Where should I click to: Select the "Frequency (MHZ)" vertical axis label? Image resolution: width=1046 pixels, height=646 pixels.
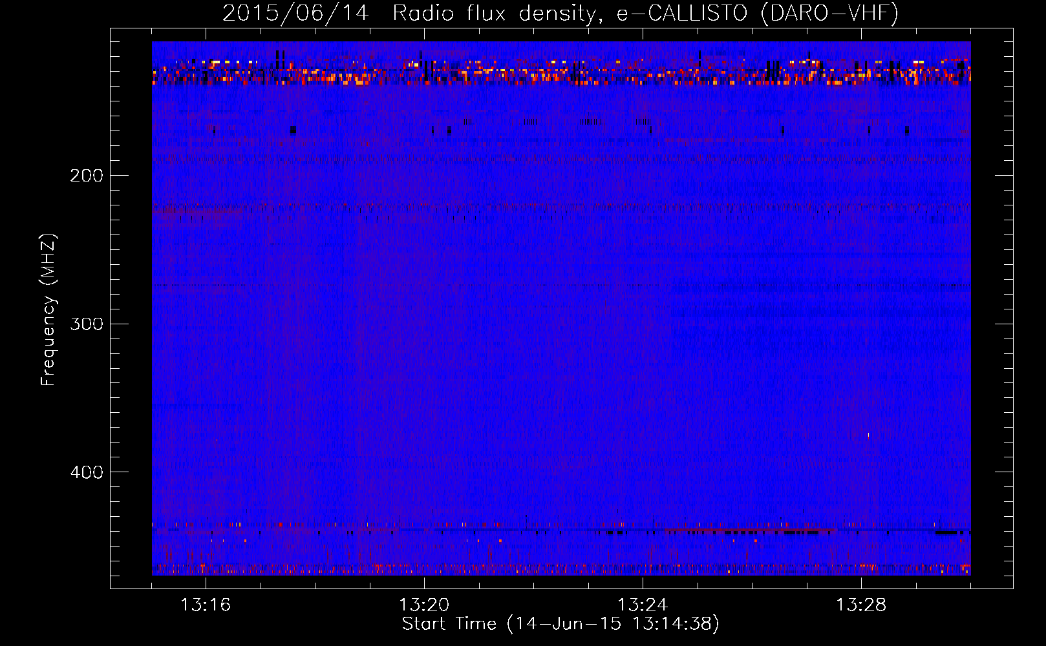point(48,310)
